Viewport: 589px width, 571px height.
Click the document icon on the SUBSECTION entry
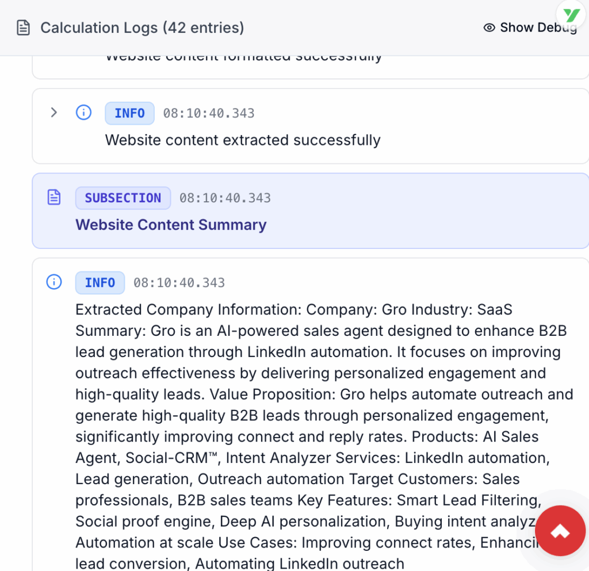tap(53, 197)
